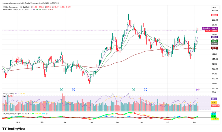The width and height of the screenshot is (222, 132).
Task: Click the small symbol after MACD legend values
Action: tap(47, 114)
